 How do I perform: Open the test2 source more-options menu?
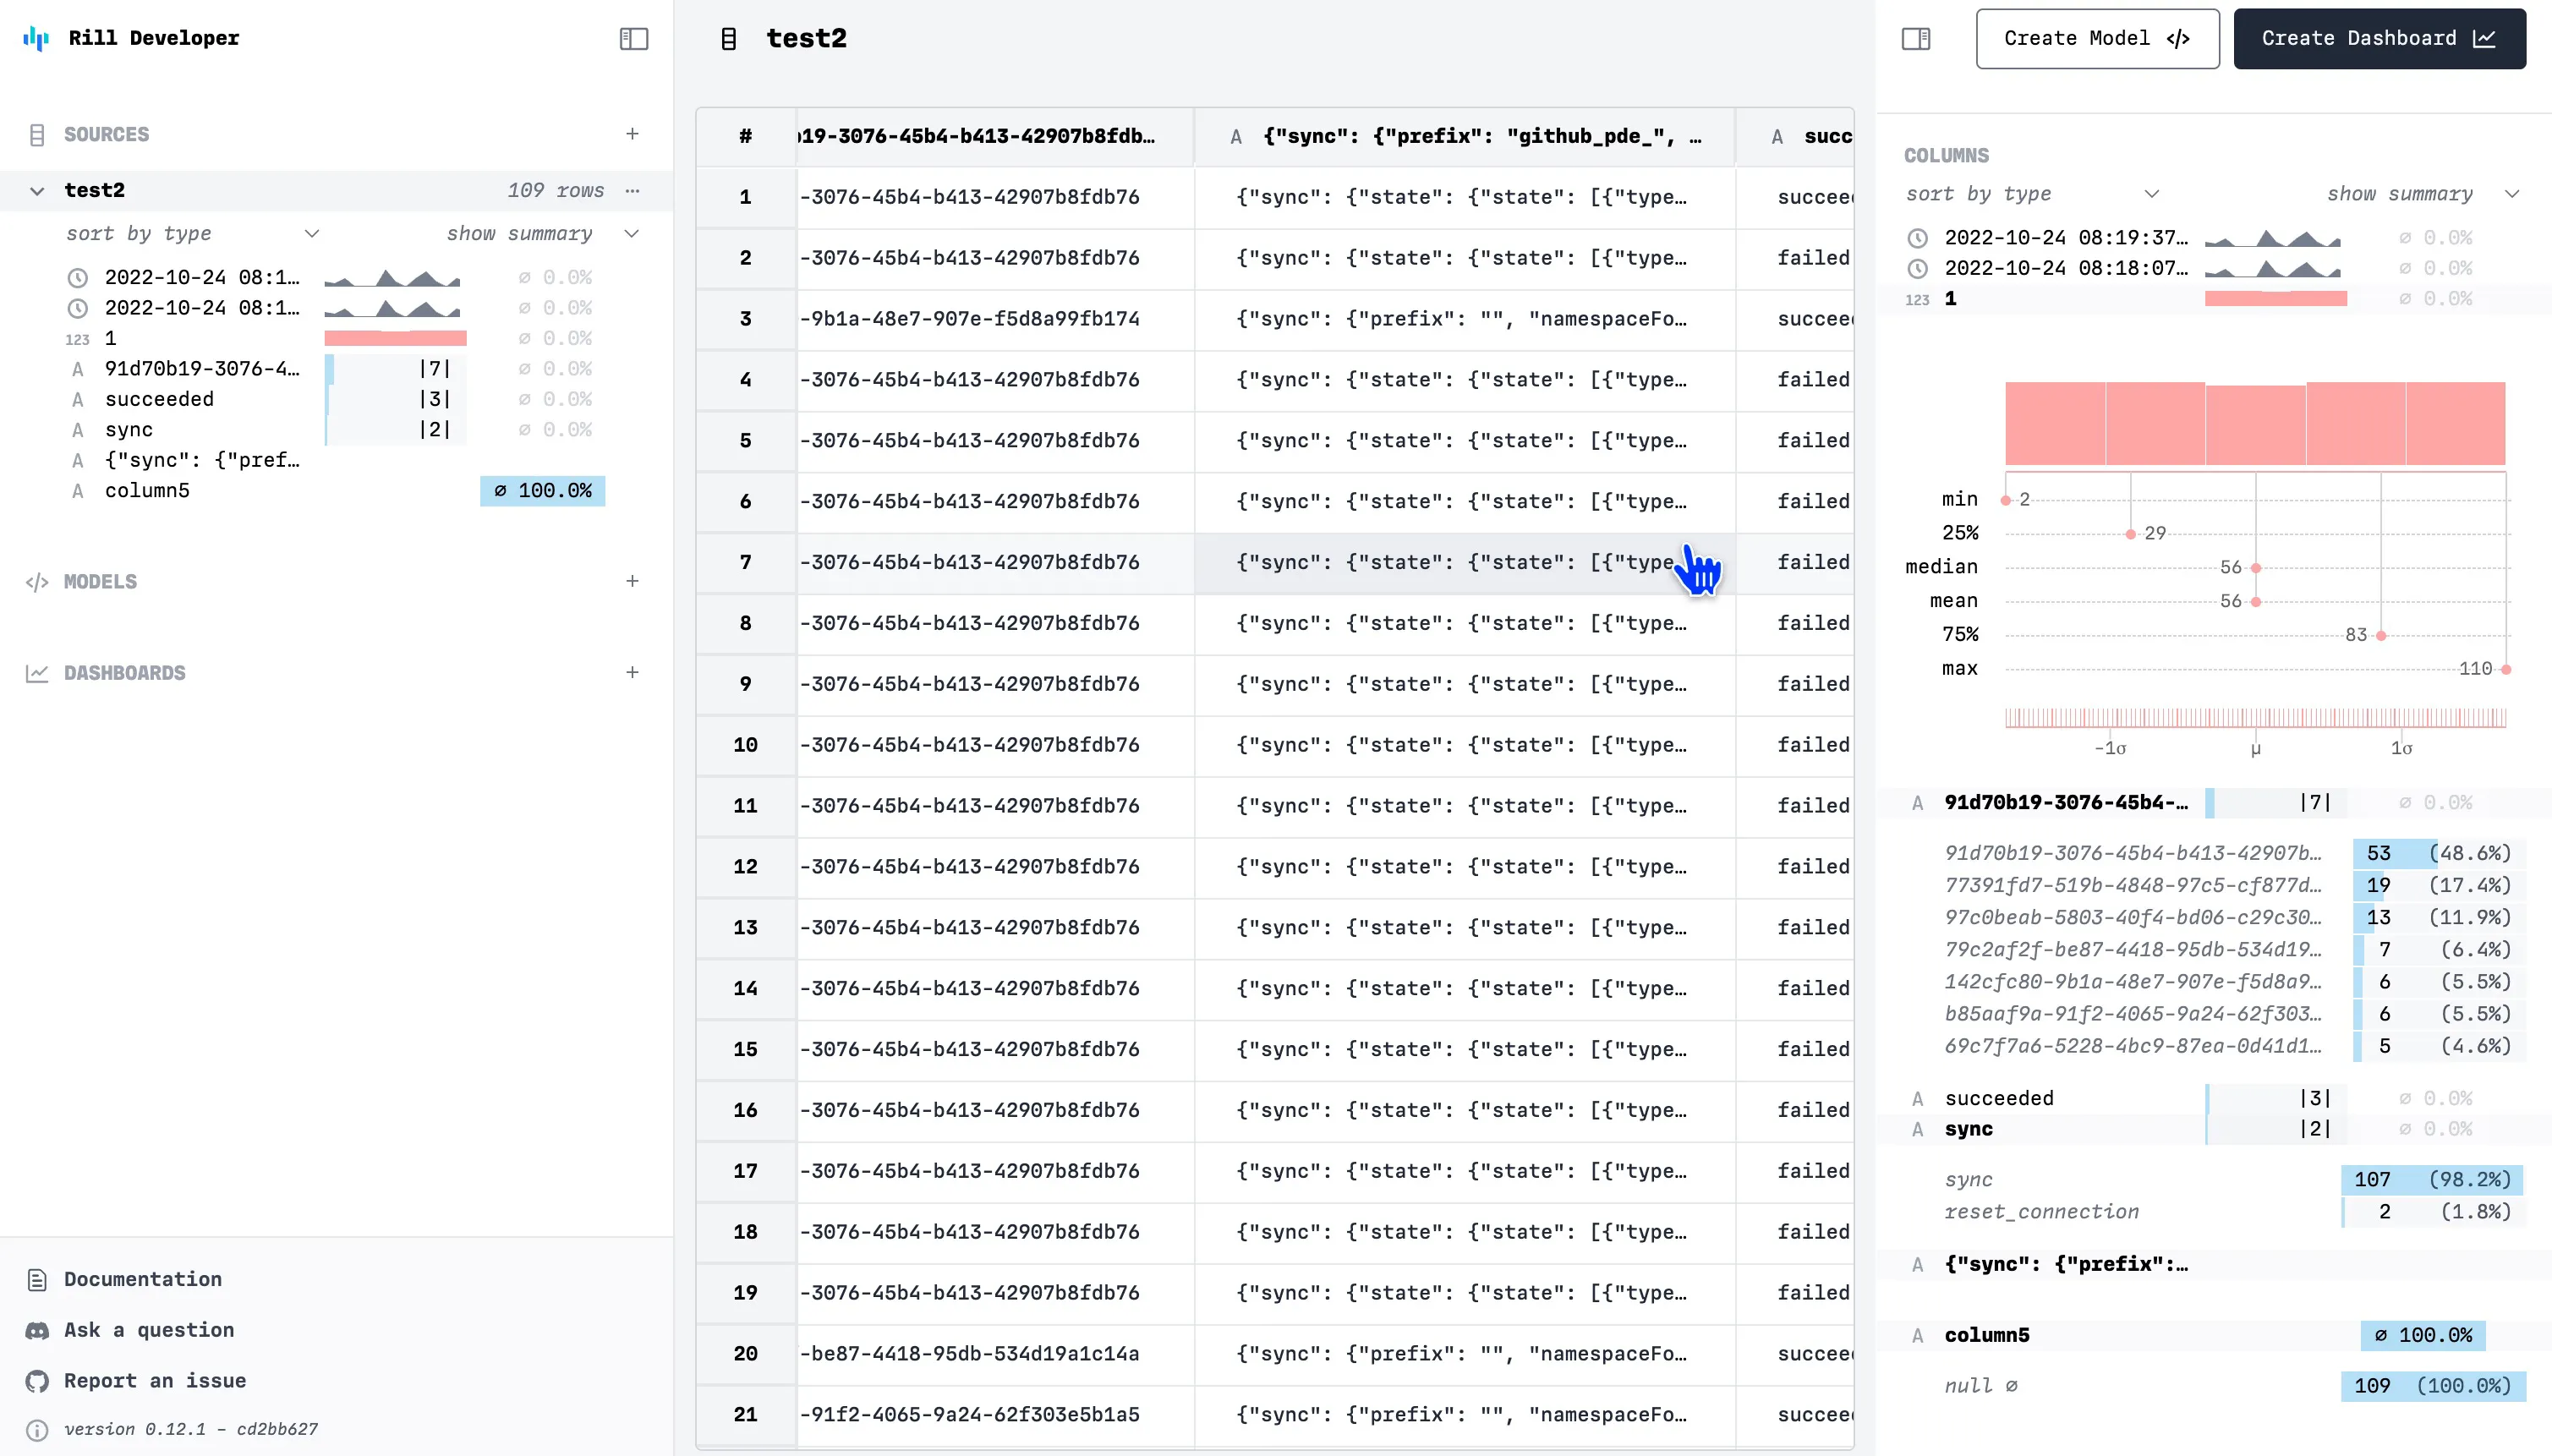coord(632,190)
